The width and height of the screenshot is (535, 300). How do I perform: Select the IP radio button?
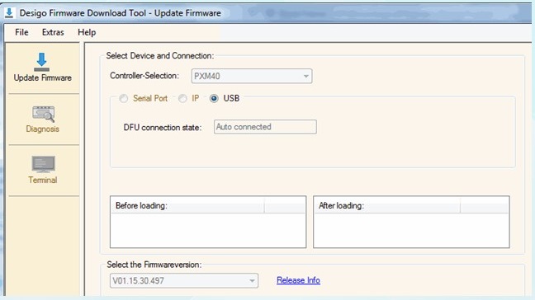(183, 98)
